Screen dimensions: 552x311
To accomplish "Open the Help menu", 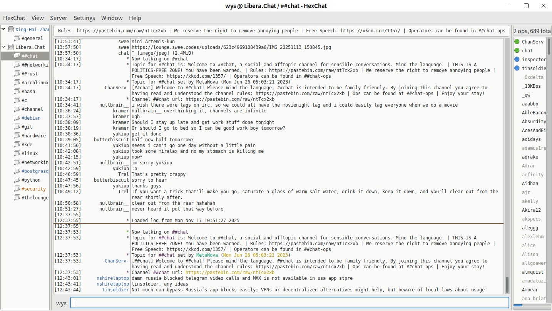I will click(x=135, y=18).
